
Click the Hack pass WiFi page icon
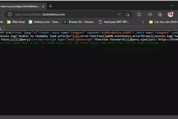(100, 22)
